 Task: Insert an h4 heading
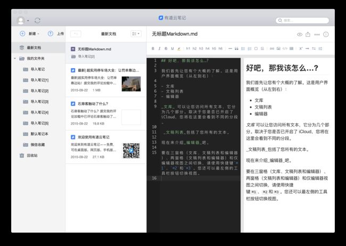click(208, 48)
